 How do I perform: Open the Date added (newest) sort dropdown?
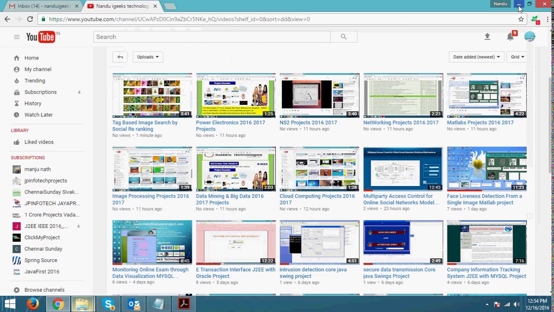click(476, 57)
